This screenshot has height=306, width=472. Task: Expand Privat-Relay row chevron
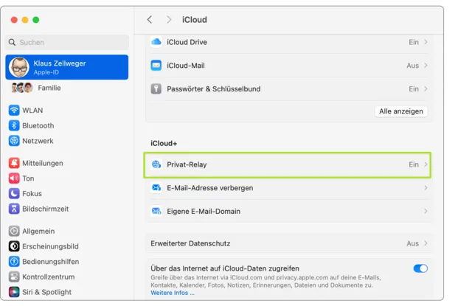426,164
